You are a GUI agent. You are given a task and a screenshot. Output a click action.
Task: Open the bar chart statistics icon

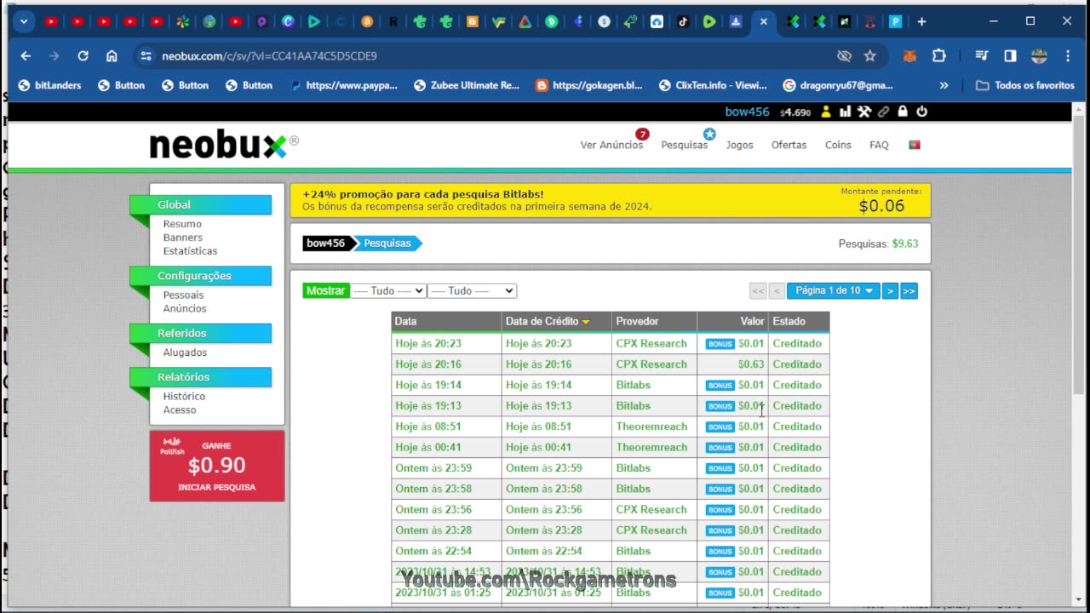point(845,112)
